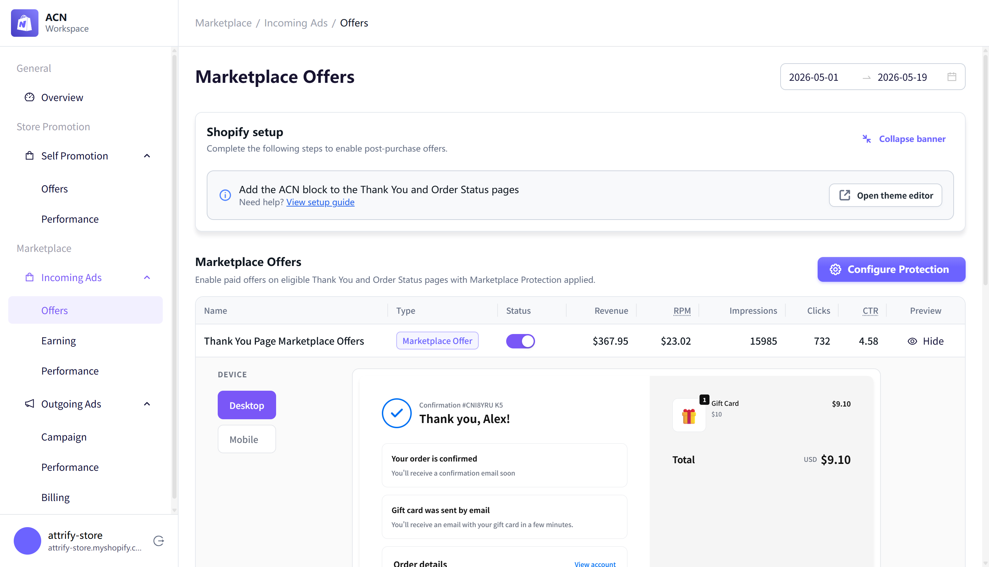Viewport: 989px width, 567px height.
Task: Collapse the Incoming Ads section chevron
Action: tap(147, 277)
